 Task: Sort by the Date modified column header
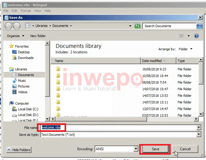pyautogui.click(x=158, y=61)
